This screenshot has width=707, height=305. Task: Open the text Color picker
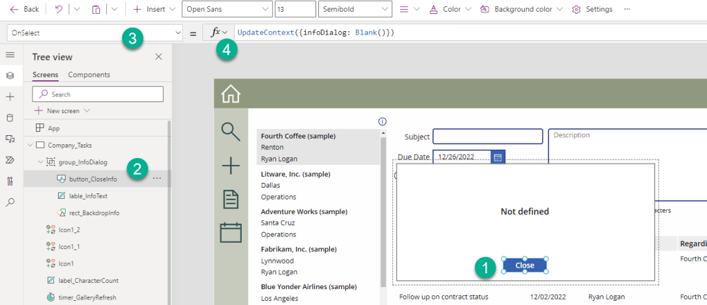pos(450,9)
